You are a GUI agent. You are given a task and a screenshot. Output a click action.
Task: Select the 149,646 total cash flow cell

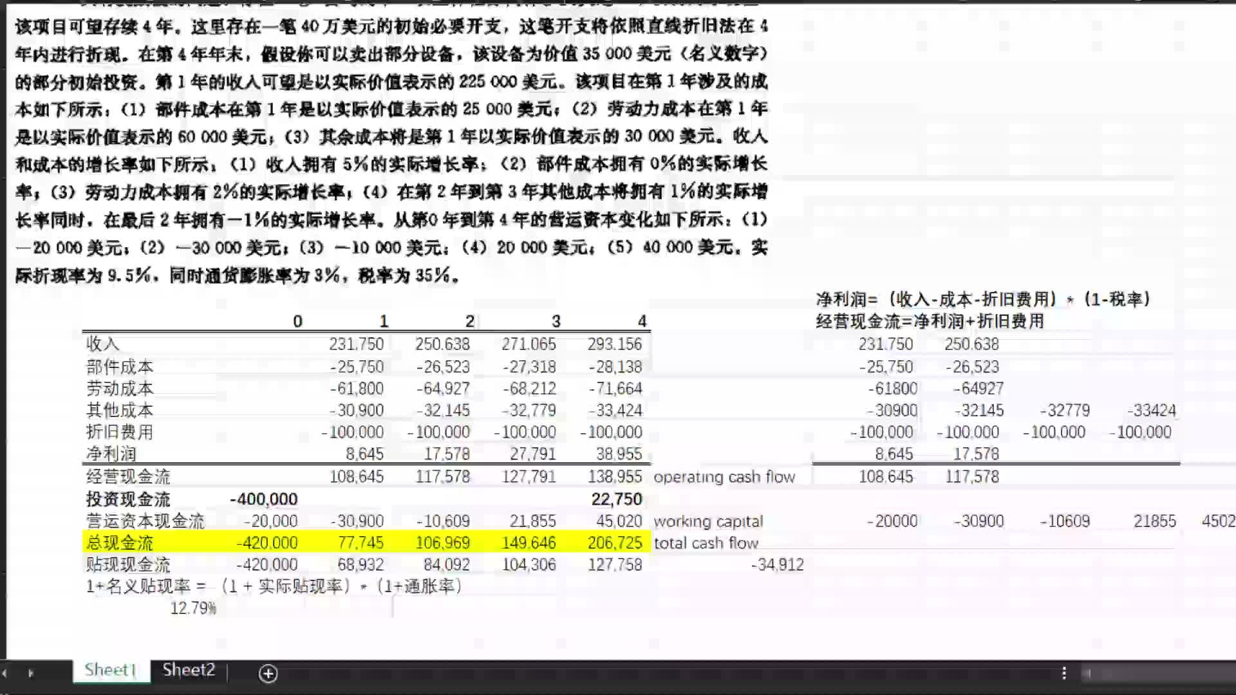click(x=529, y=543)
